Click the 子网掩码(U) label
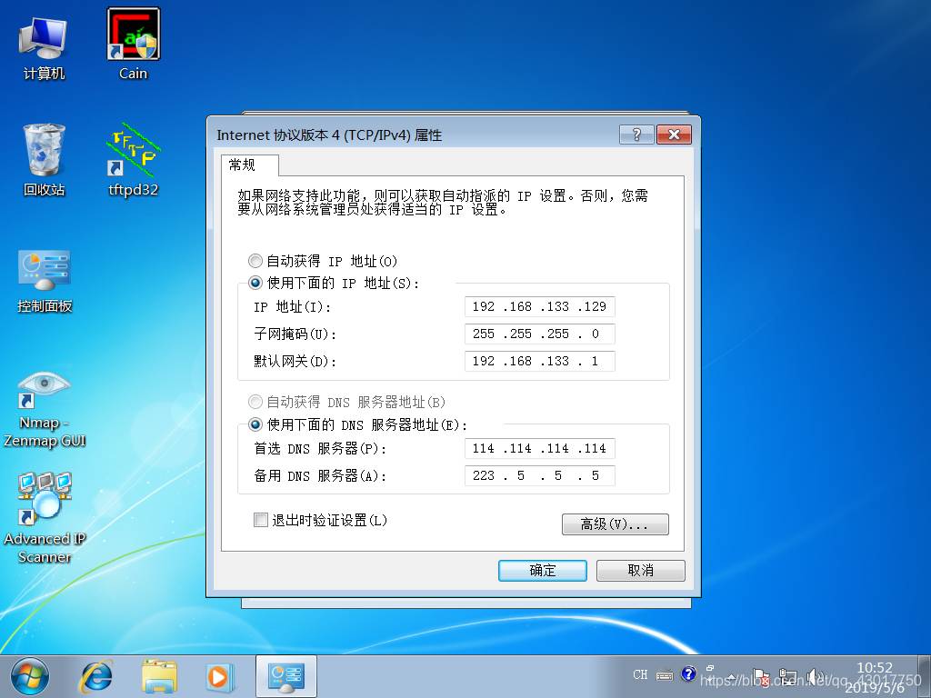931x698 pixels. coord(295,334)
